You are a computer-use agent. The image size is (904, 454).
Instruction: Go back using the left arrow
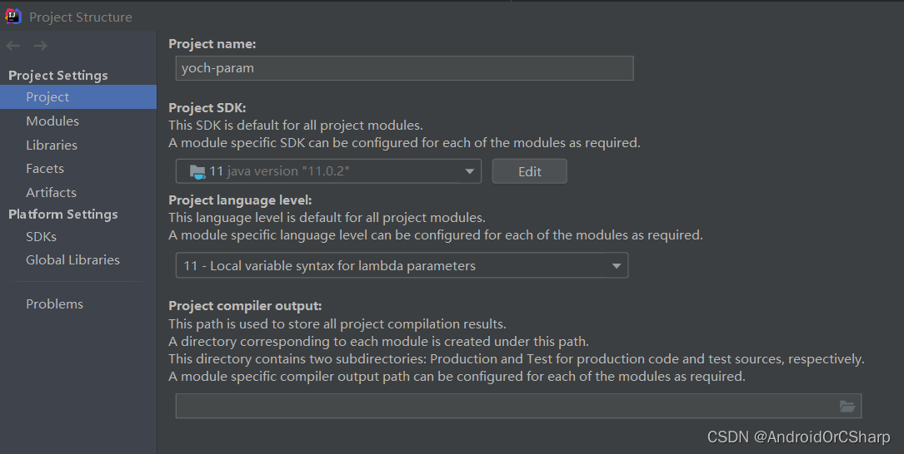point(13,47)
